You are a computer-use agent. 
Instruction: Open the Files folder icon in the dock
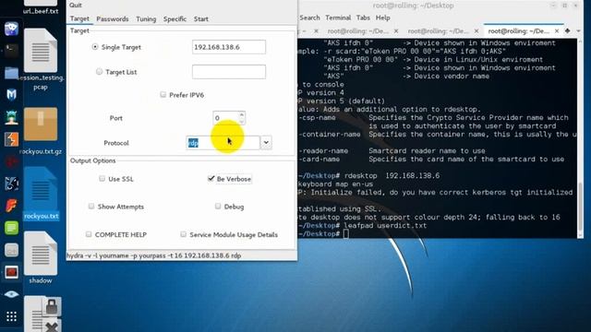(x=11, y=73)
